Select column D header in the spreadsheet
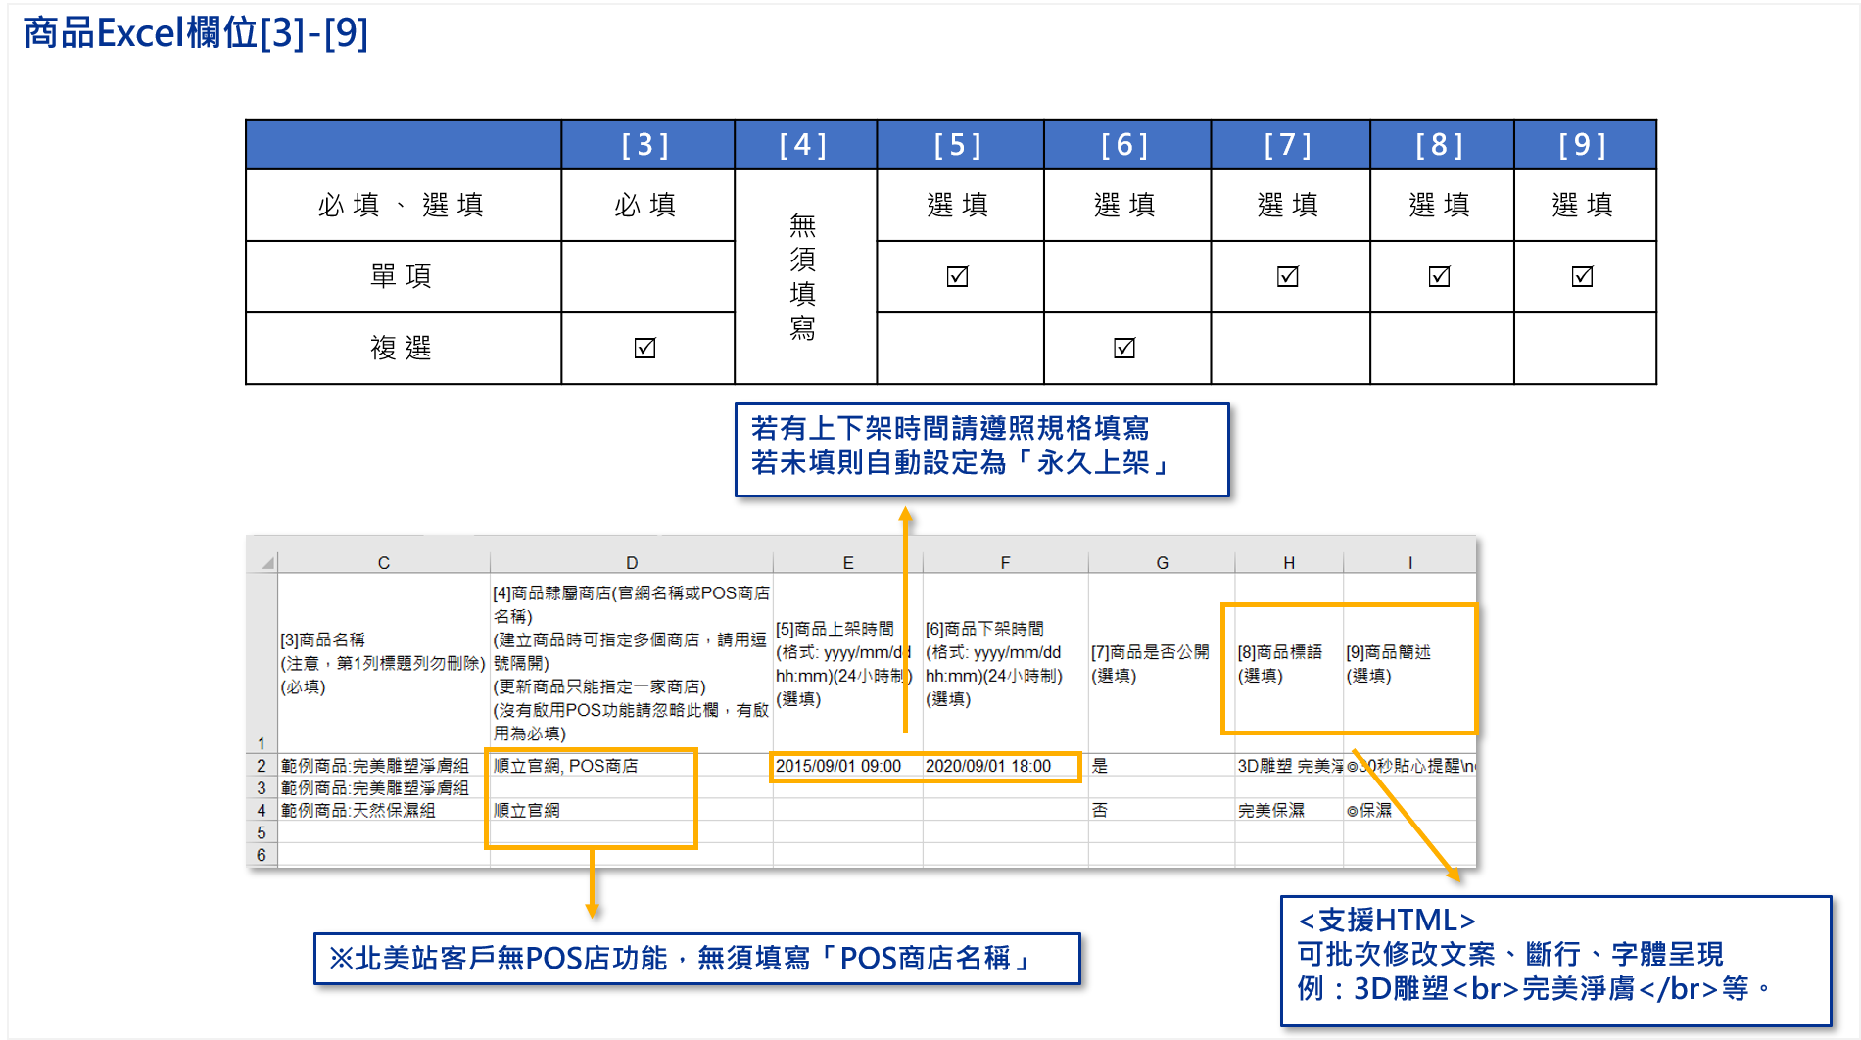The width and height of the screenshot is (1861, 1040). tap(632, 563)
